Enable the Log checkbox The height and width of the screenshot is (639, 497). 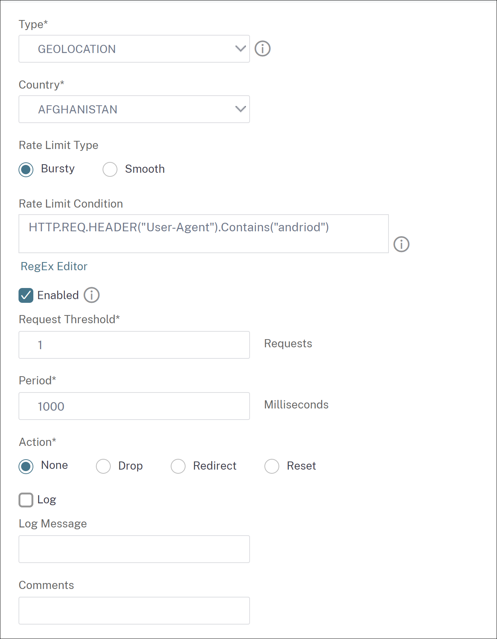[x=26, y=500]
